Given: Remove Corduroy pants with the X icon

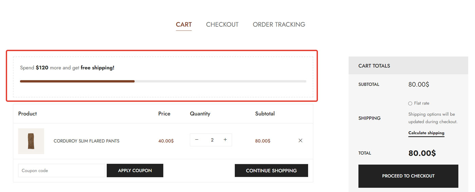Looking at the screenshot, I should [300, 141].
